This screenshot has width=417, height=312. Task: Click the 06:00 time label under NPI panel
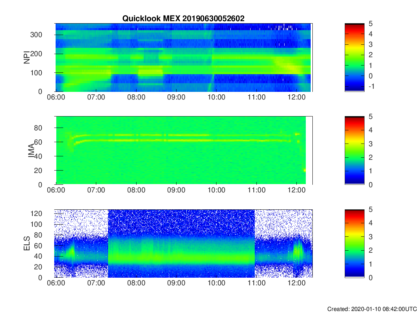pos(56,98)
